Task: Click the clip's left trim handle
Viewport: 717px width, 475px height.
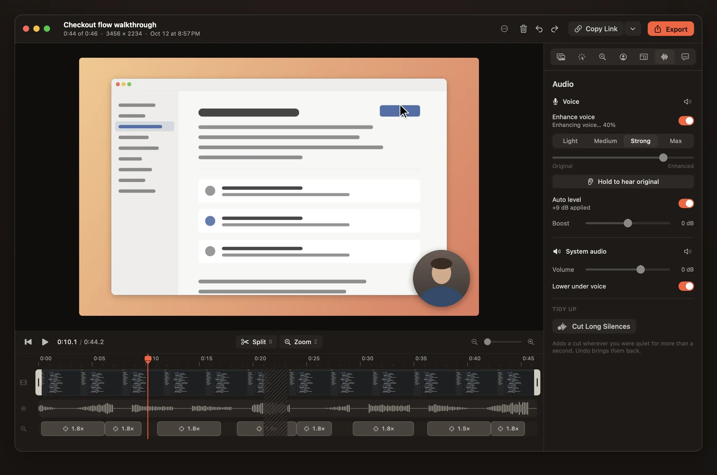Action: pyautogui.click(x=39, y=383)
